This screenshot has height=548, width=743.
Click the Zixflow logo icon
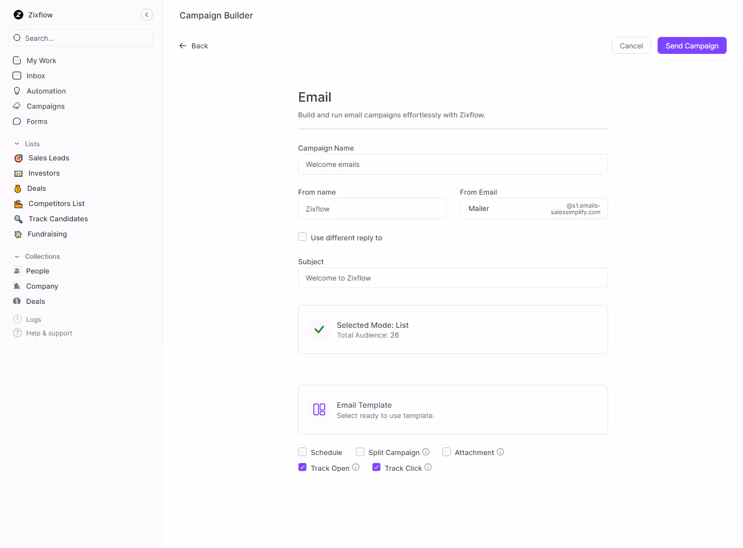[x=18, y=15]
